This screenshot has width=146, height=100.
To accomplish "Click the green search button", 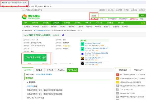I will 142,16.
